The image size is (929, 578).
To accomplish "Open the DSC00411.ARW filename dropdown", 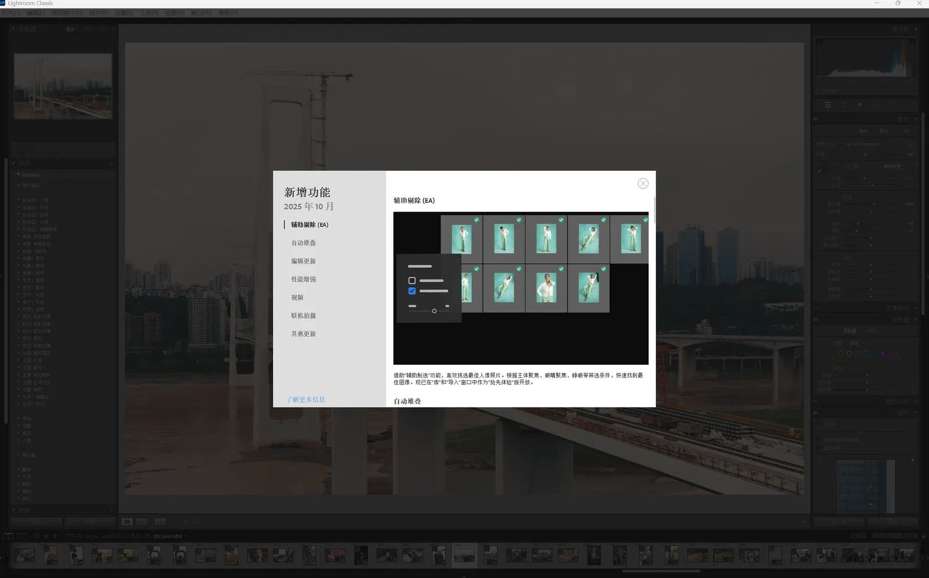I will (186, 536).
